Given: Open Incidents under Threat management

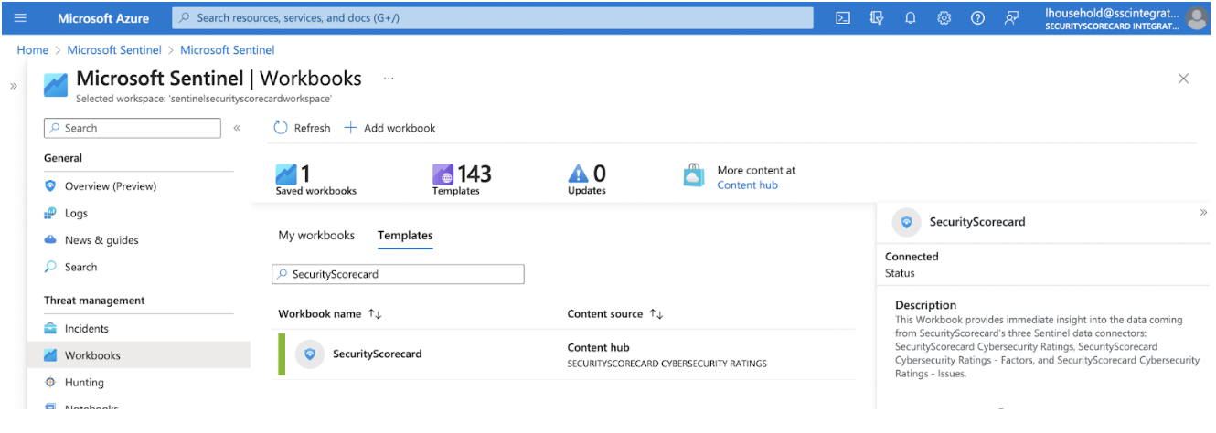Looking at the screenshot, I should 87,329.
